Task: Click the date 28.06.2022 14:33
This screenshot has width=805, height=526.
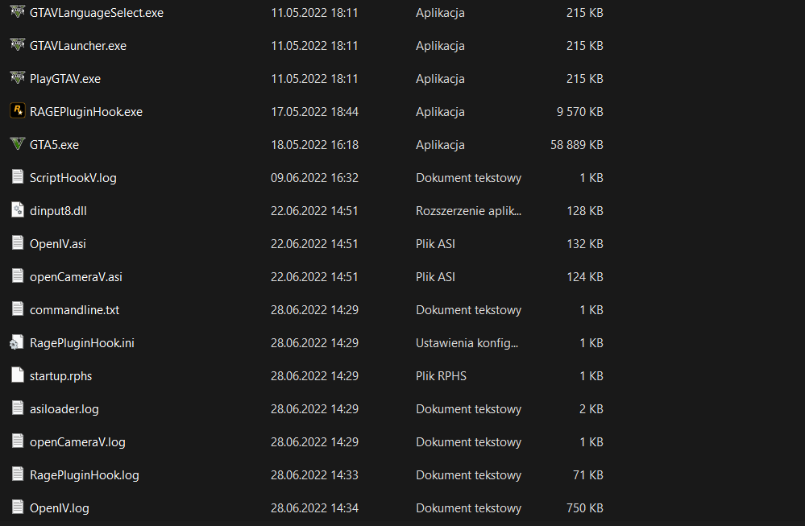Action: click(x=315, y=475)
